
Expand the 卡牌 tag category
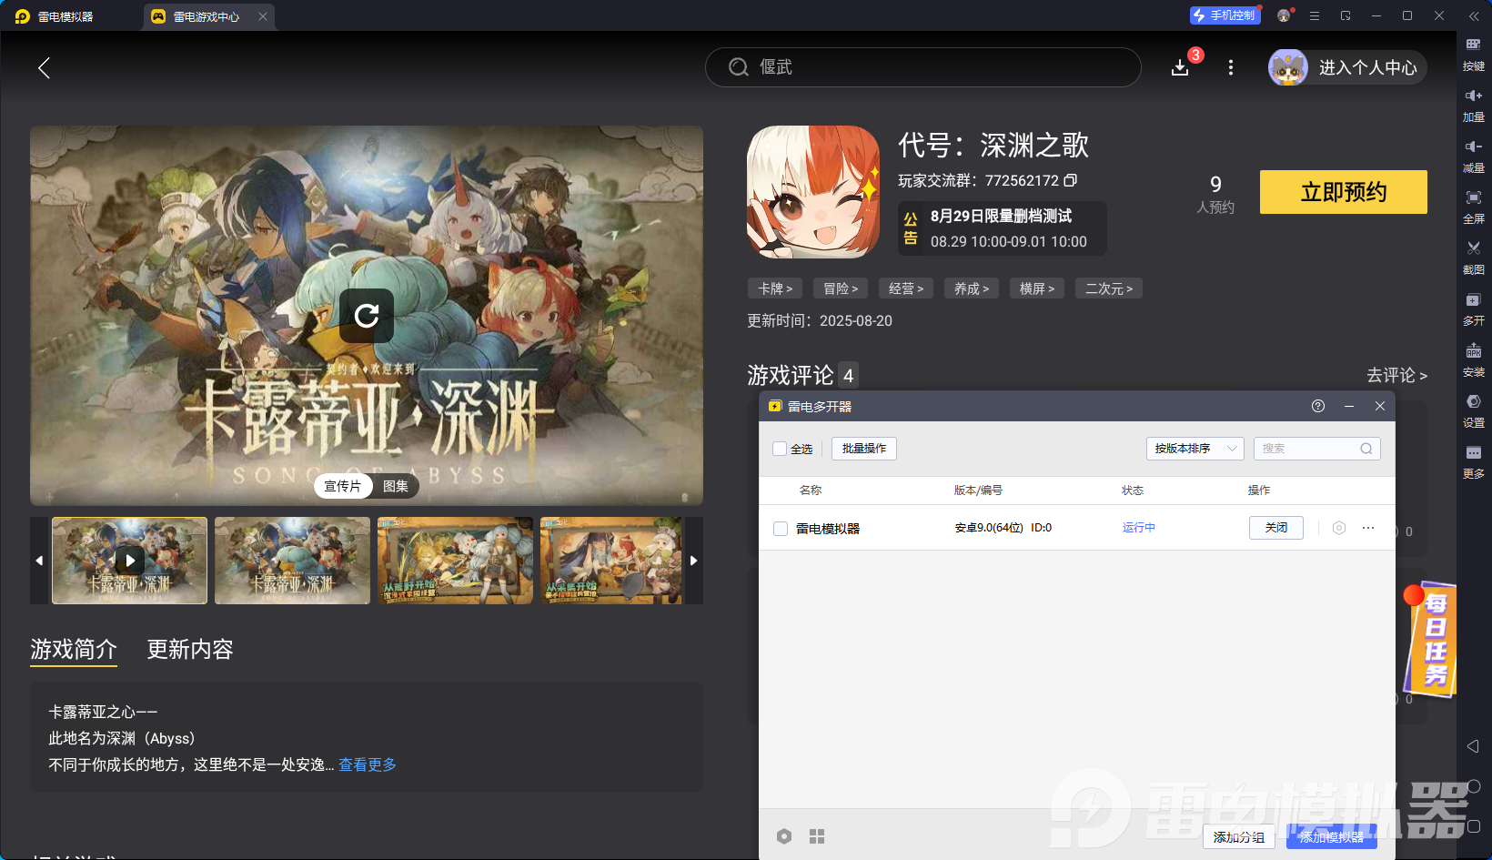(x=775, y=288)
